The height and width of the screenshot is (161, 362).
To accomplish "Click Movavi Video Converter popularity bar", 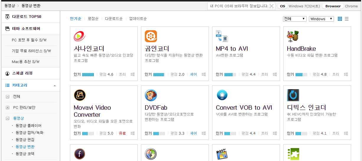I will (x=88, y=133).
